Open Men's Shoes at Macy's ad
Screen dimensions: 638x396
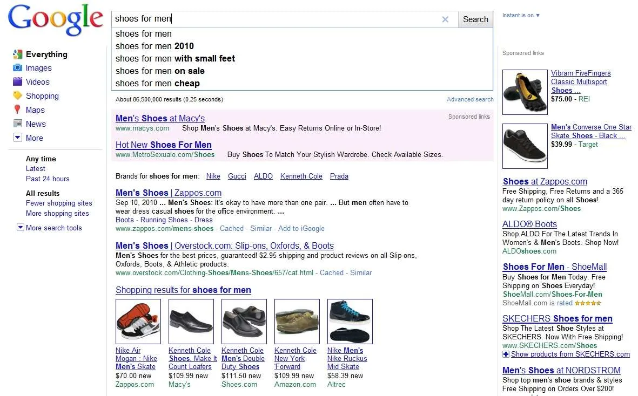click(x=160, y=118)
